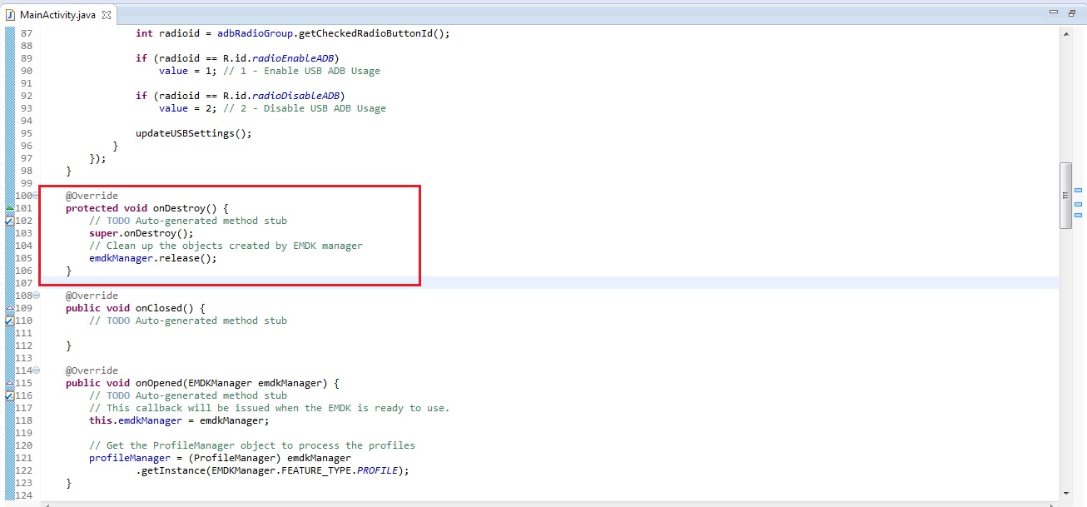The image size is (1087, 507).
Task: Click the override indicator beside onClosed line 109
Action: (x=9, y=307)
